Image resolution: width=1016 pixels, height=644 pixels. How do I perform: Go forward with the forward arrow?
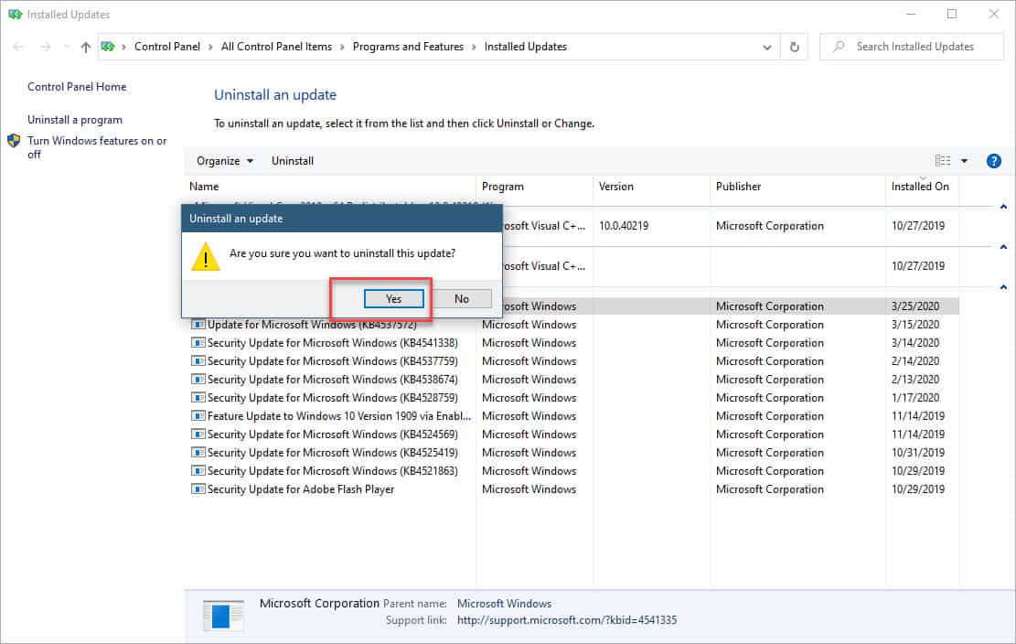pyautogui.click(x=45, y=47)
